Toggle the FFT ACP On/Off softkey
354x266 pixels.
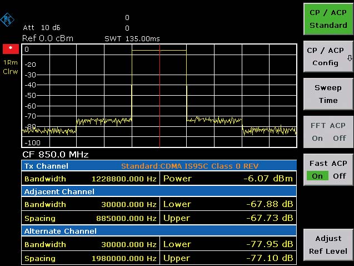[328, 131]
